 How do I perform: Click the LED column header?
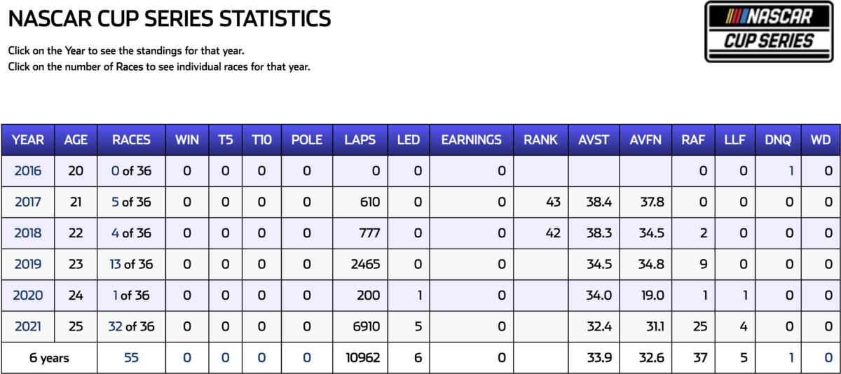(x=408, y=139)
